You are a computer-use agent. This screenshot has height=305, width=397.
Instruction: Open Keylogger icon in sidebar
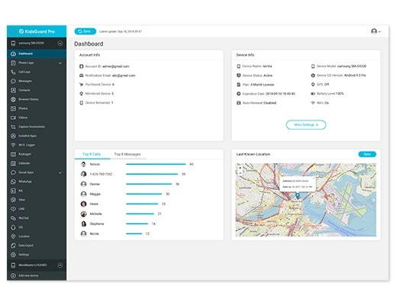point(13,154)
